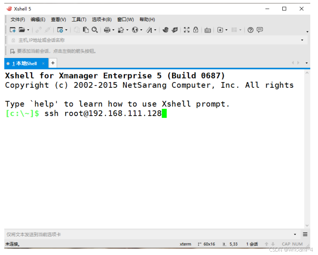
Task: Expand the address bar history dropdown
Action: click(x=302, y=40)
